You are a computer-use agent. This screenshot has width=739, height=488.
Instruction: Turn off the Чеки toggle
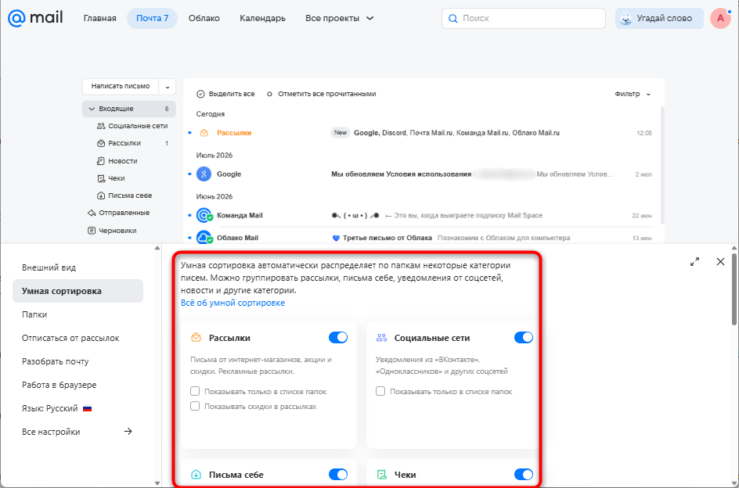tap(524, 475)
